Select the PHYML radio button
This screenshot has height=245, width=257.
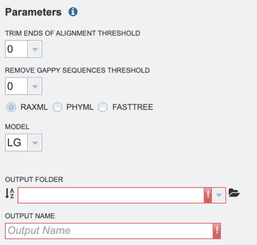pos(57,107)
